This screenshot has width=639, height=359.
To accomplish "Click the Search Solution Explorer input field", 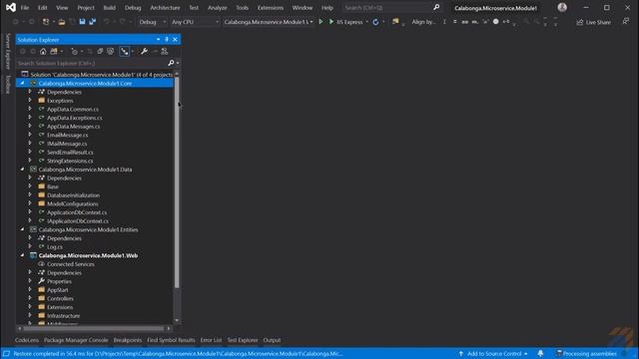I will click(x=92, y=63).
